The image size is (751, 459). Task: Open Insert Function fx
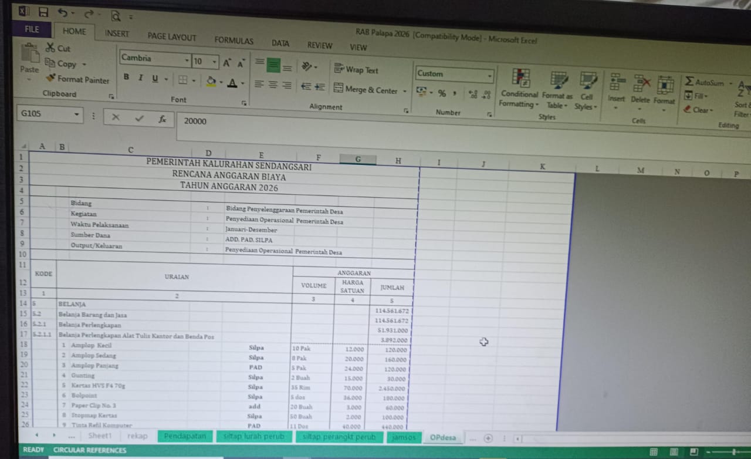point(163,119)
